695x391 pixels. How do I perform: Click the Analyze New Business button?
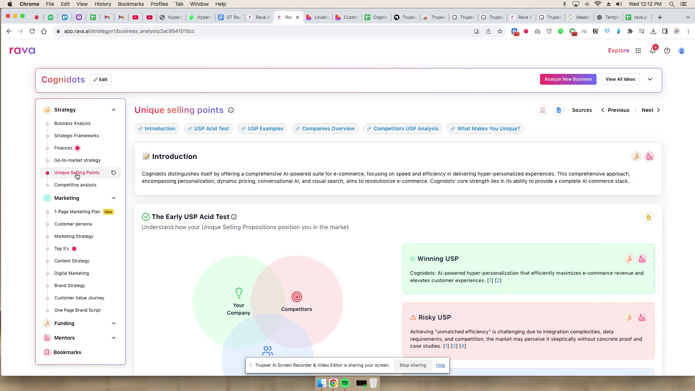(x=568, y=79)
